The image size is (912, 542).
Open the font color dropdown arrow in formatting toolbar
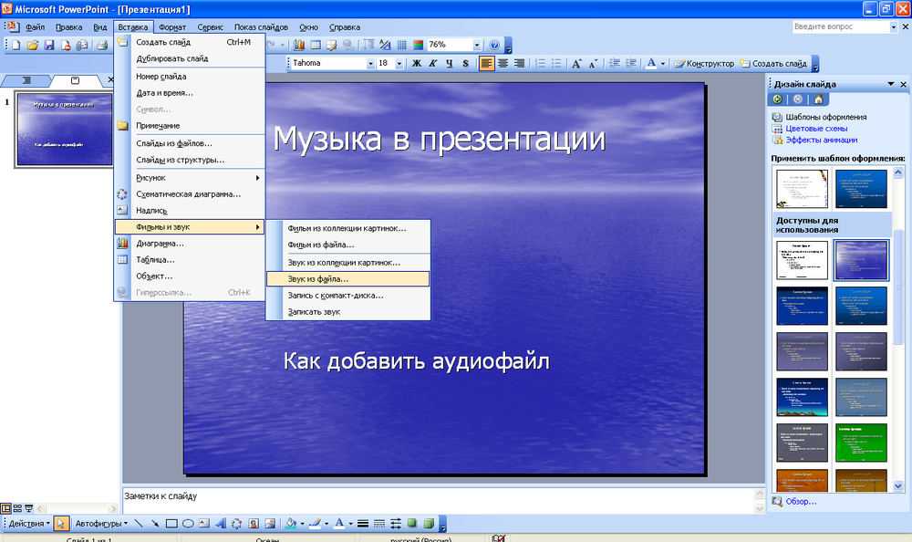coord(662,64)
